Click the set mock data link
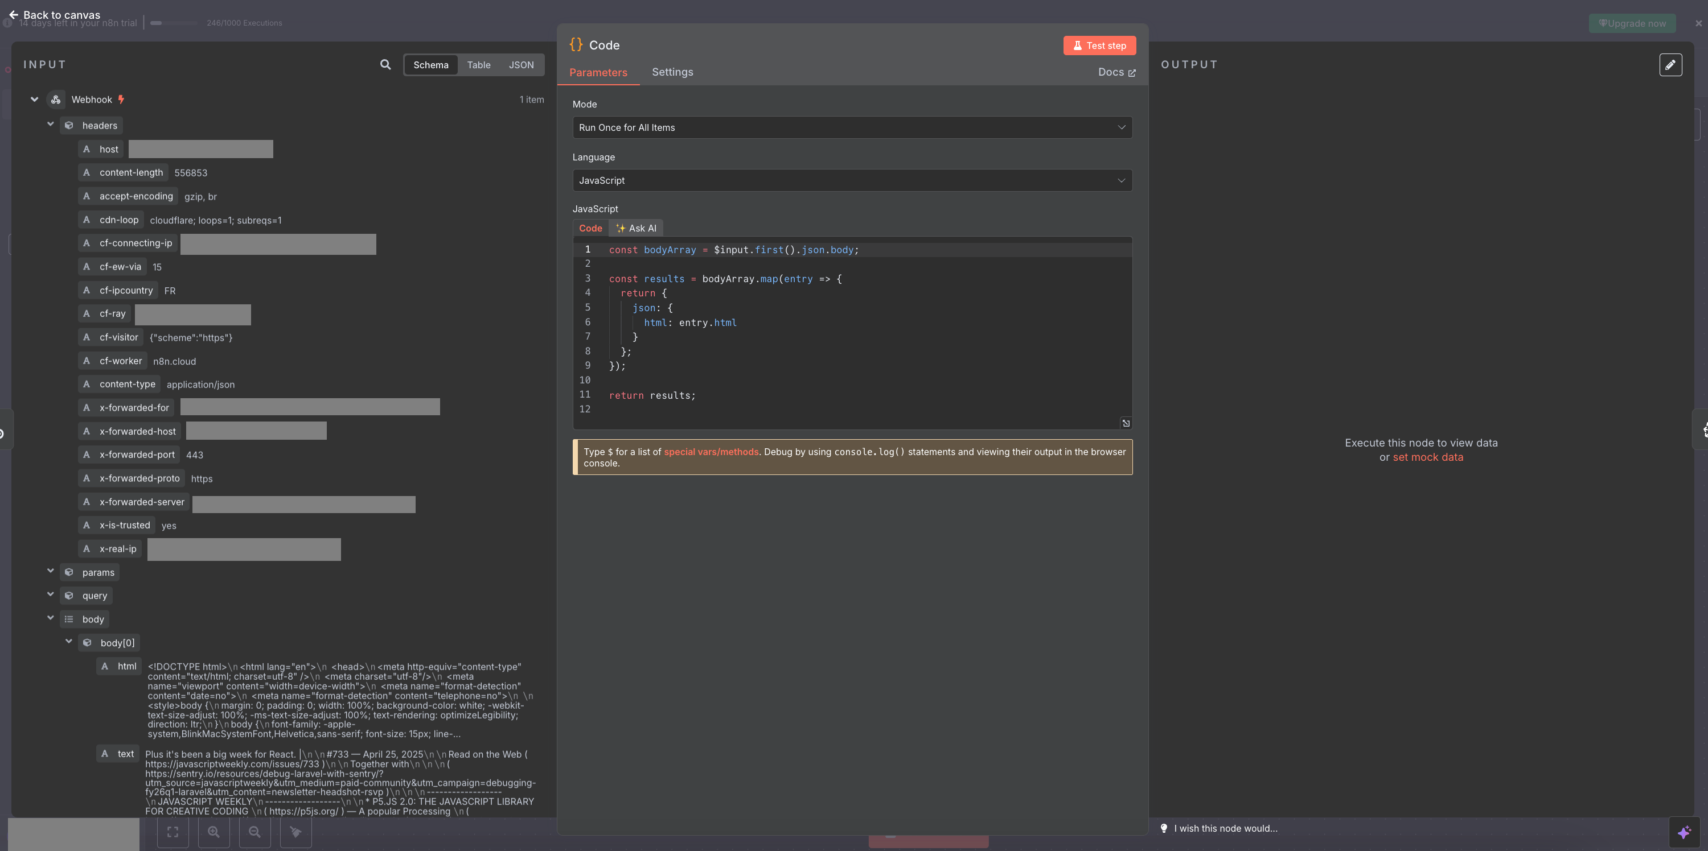Viewport: 1708px width, 851px height. click(x=1427, y=457)
